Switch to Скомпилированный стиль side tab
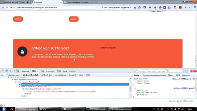The image size is (197, 111). pyautogui.click(x=155, y=75)
